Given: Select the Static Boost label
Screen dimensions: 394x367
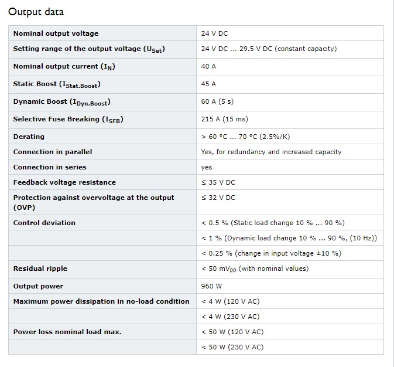Looking at the screenshot, I should (57, 84).
